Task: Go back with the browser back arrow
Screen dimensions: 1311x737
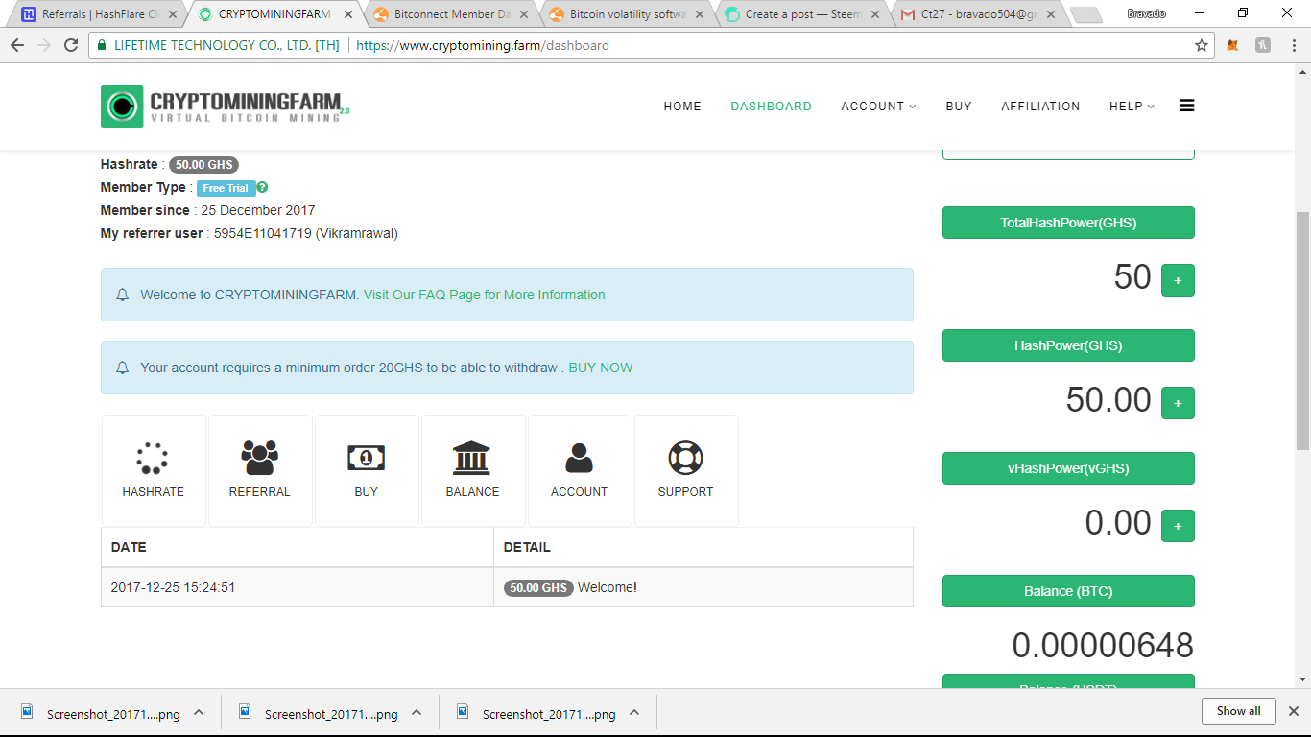Action: point(17,45)
